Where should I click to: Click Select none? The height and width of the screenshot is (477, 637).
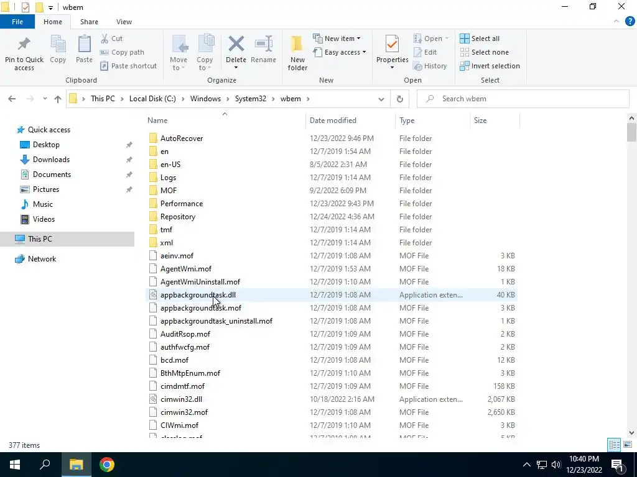point(484,52)
